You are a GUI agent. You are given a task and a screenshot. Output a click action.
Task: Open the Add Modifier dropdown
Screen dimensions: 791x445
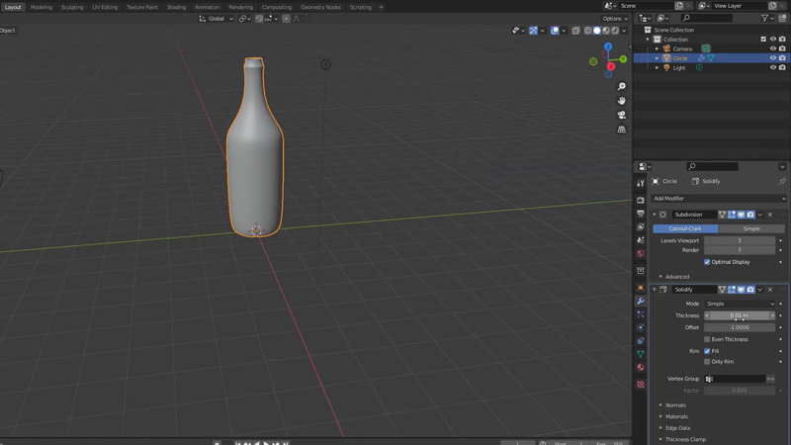(719, 199)
